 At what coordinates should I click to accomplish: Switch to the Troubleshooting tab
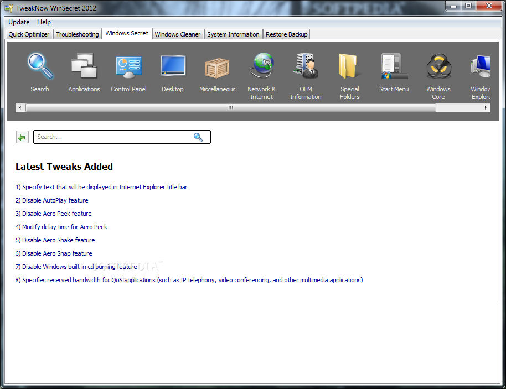pyautogui.click(x=78, y=34)
